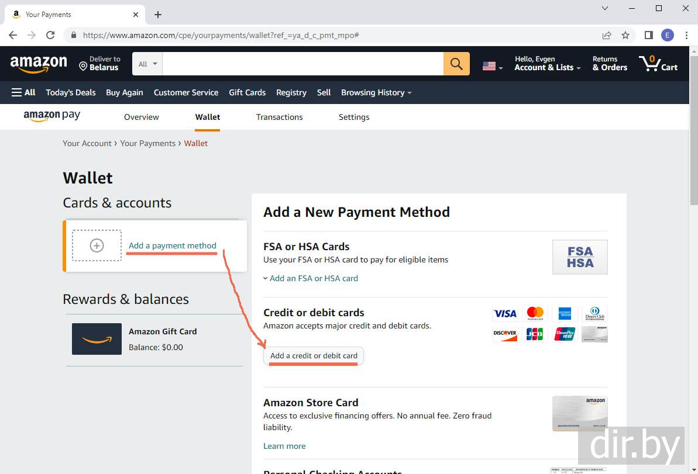Go back in browser history
This screenshot has width=698, height=474.
pos(13,35)
